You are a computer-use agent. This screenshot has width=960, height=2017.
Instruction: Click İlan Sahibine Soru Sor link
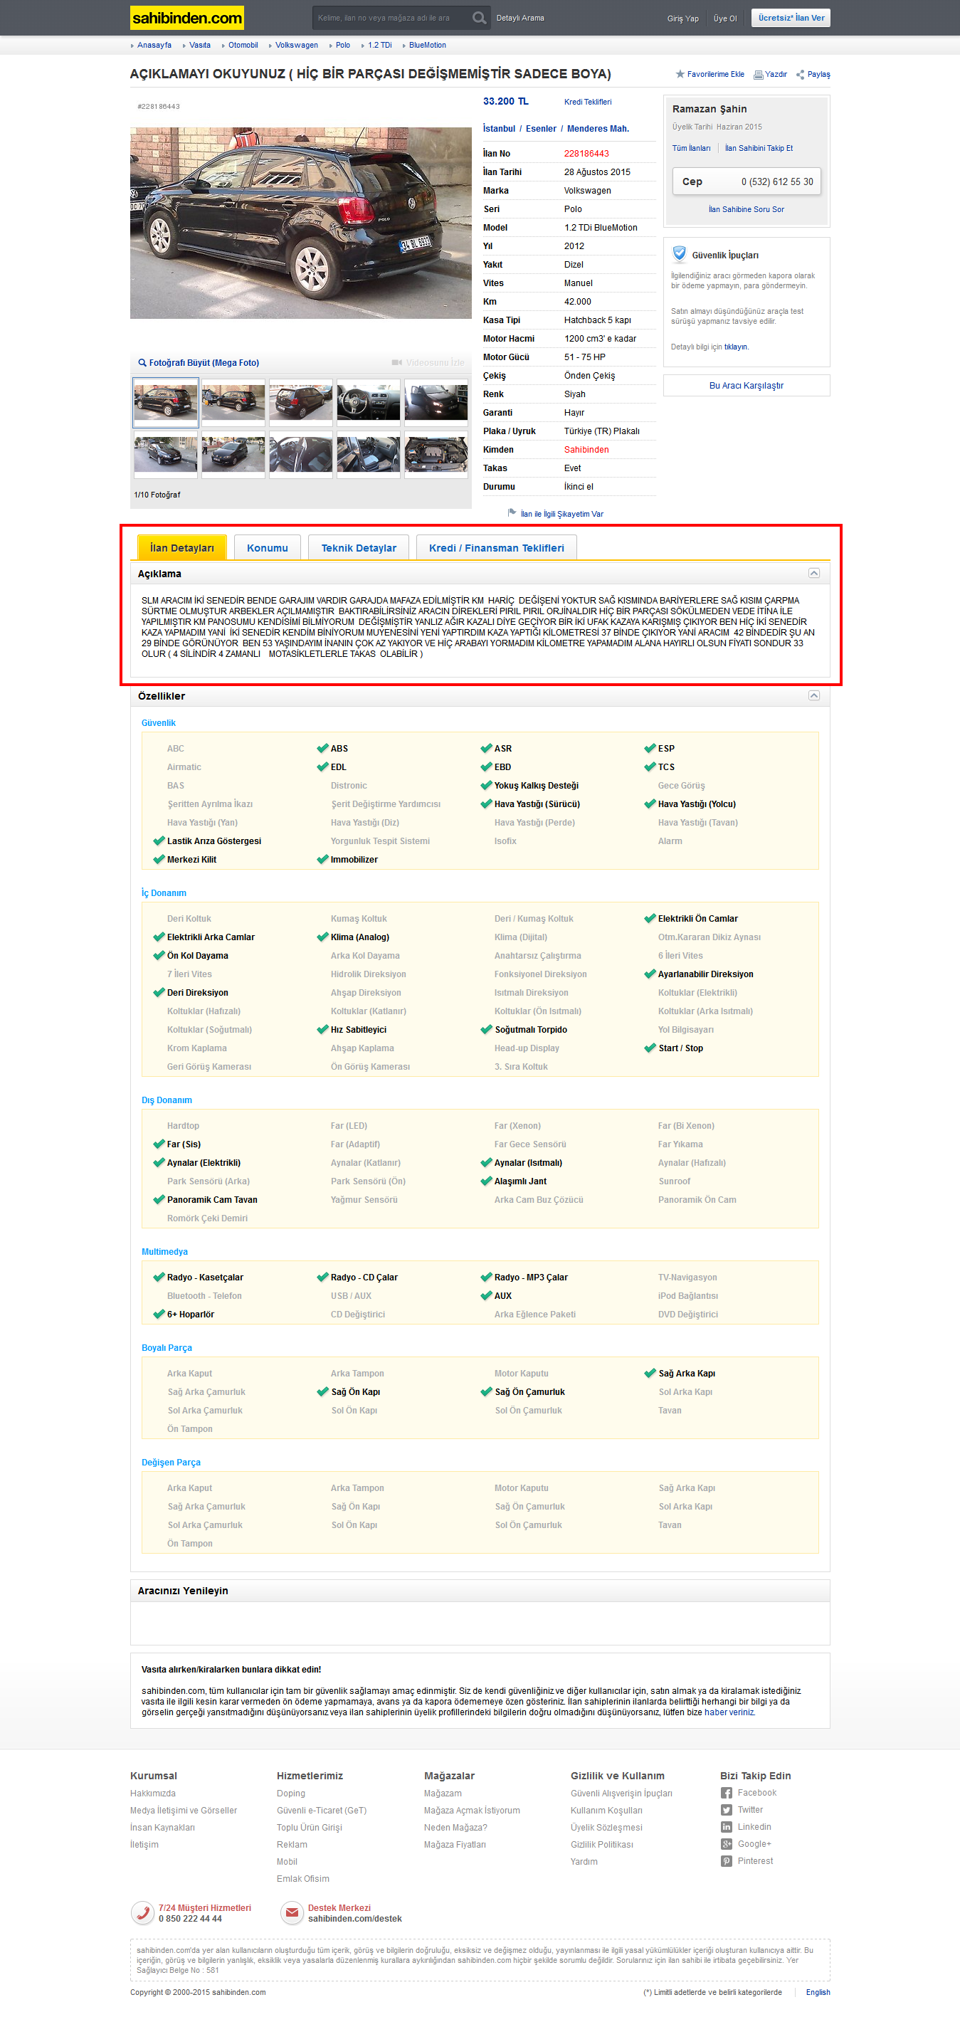pos(747,209)
